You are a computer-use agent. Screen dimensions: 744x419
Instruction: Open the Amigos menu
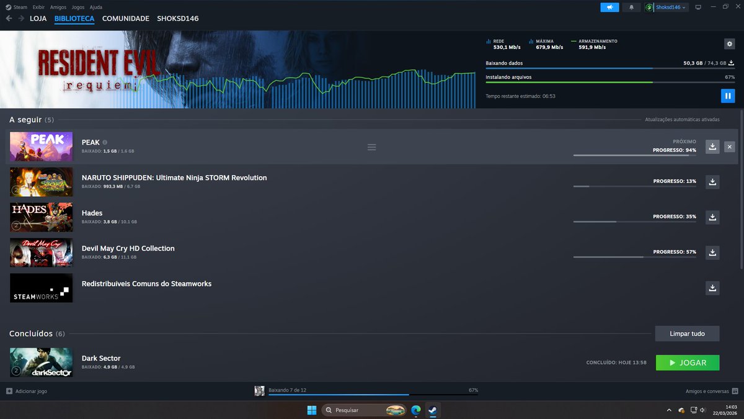click(x=58, y=7)
